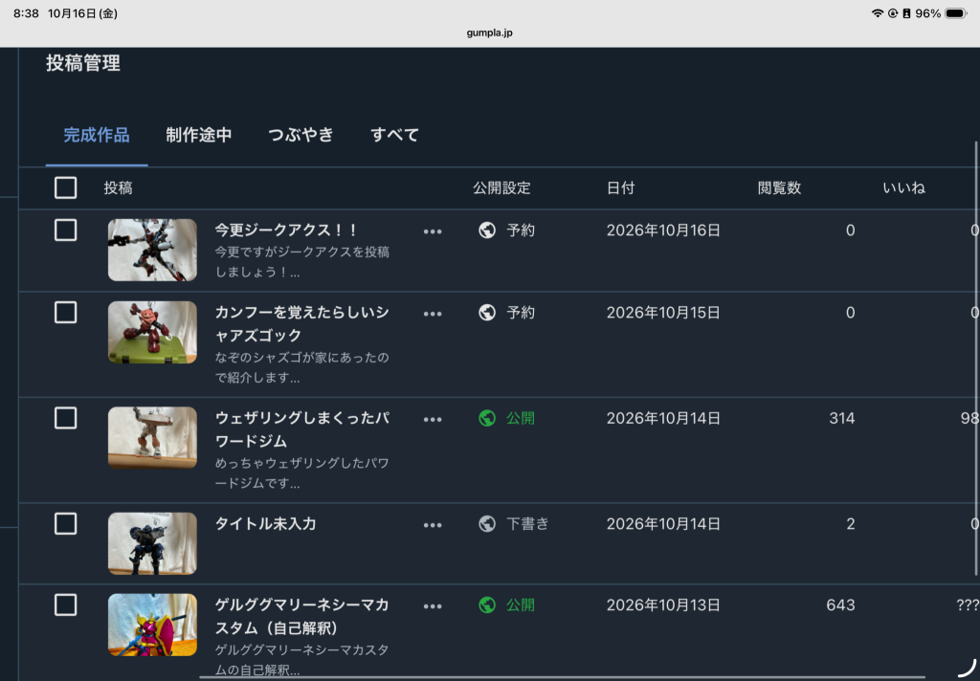Click the 下書き status label
This screenshot has width=980, height=681.
527,523
